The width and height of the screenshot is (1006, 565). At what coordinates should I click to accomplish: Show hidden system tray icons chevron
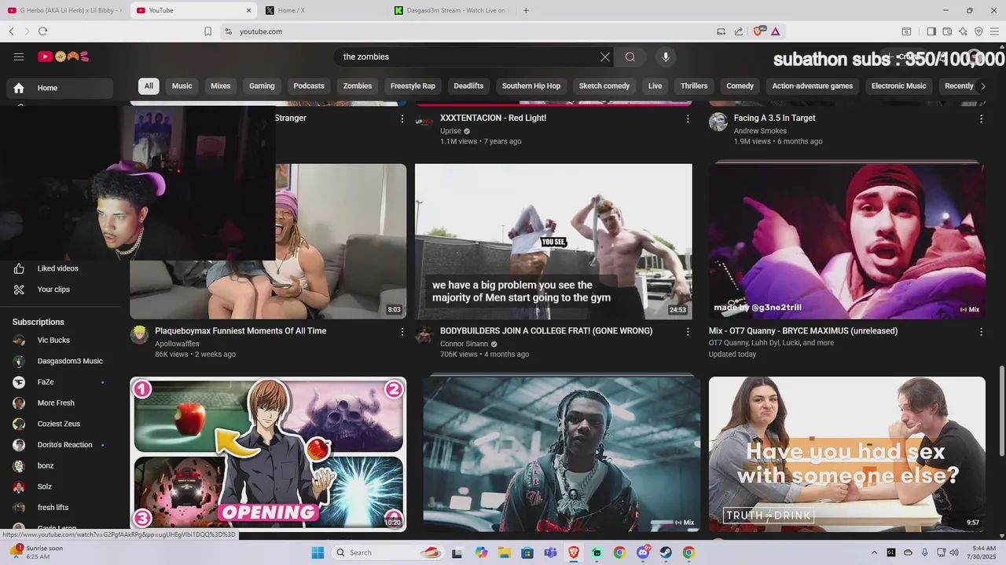click(874, 552)
